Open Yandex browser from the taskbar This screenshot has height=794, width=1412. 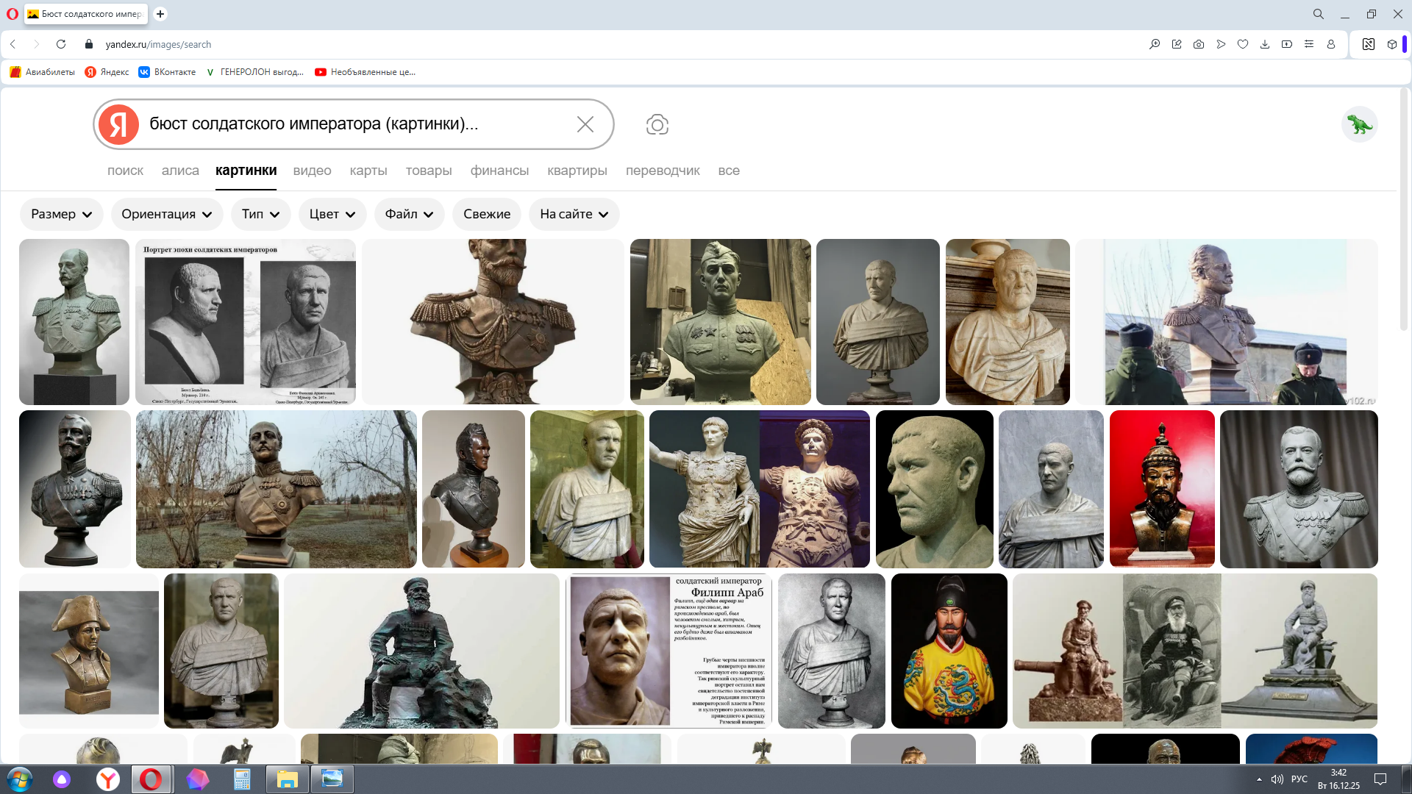(108, 779)
